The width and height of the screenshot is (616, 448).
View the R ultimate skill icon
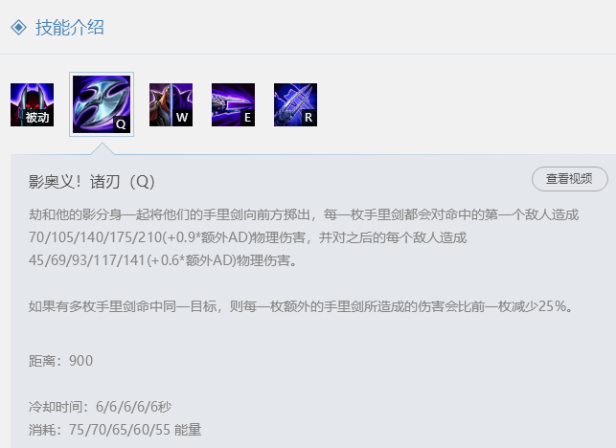[x=295, y=105]
